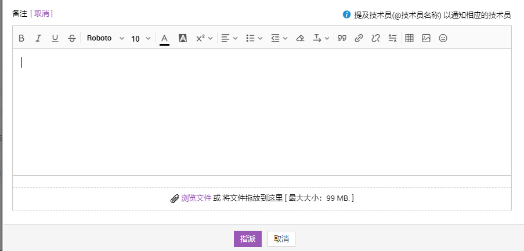Insert a table into the note

pyautogui.click(x=409, y=38)
